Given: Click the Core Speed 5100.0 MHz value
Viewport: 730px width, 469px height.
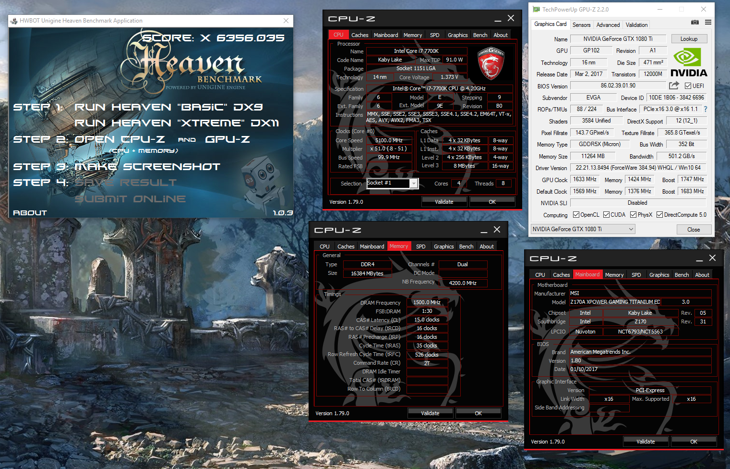Looking at the screenshot, I should click(x=389, y=140).
